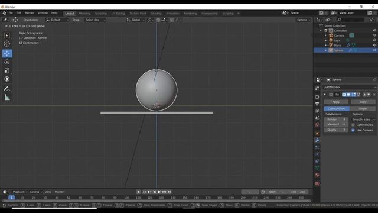Select the Scale tool
378x213 pixels.
pyautogui.click(x=7, y=70)
